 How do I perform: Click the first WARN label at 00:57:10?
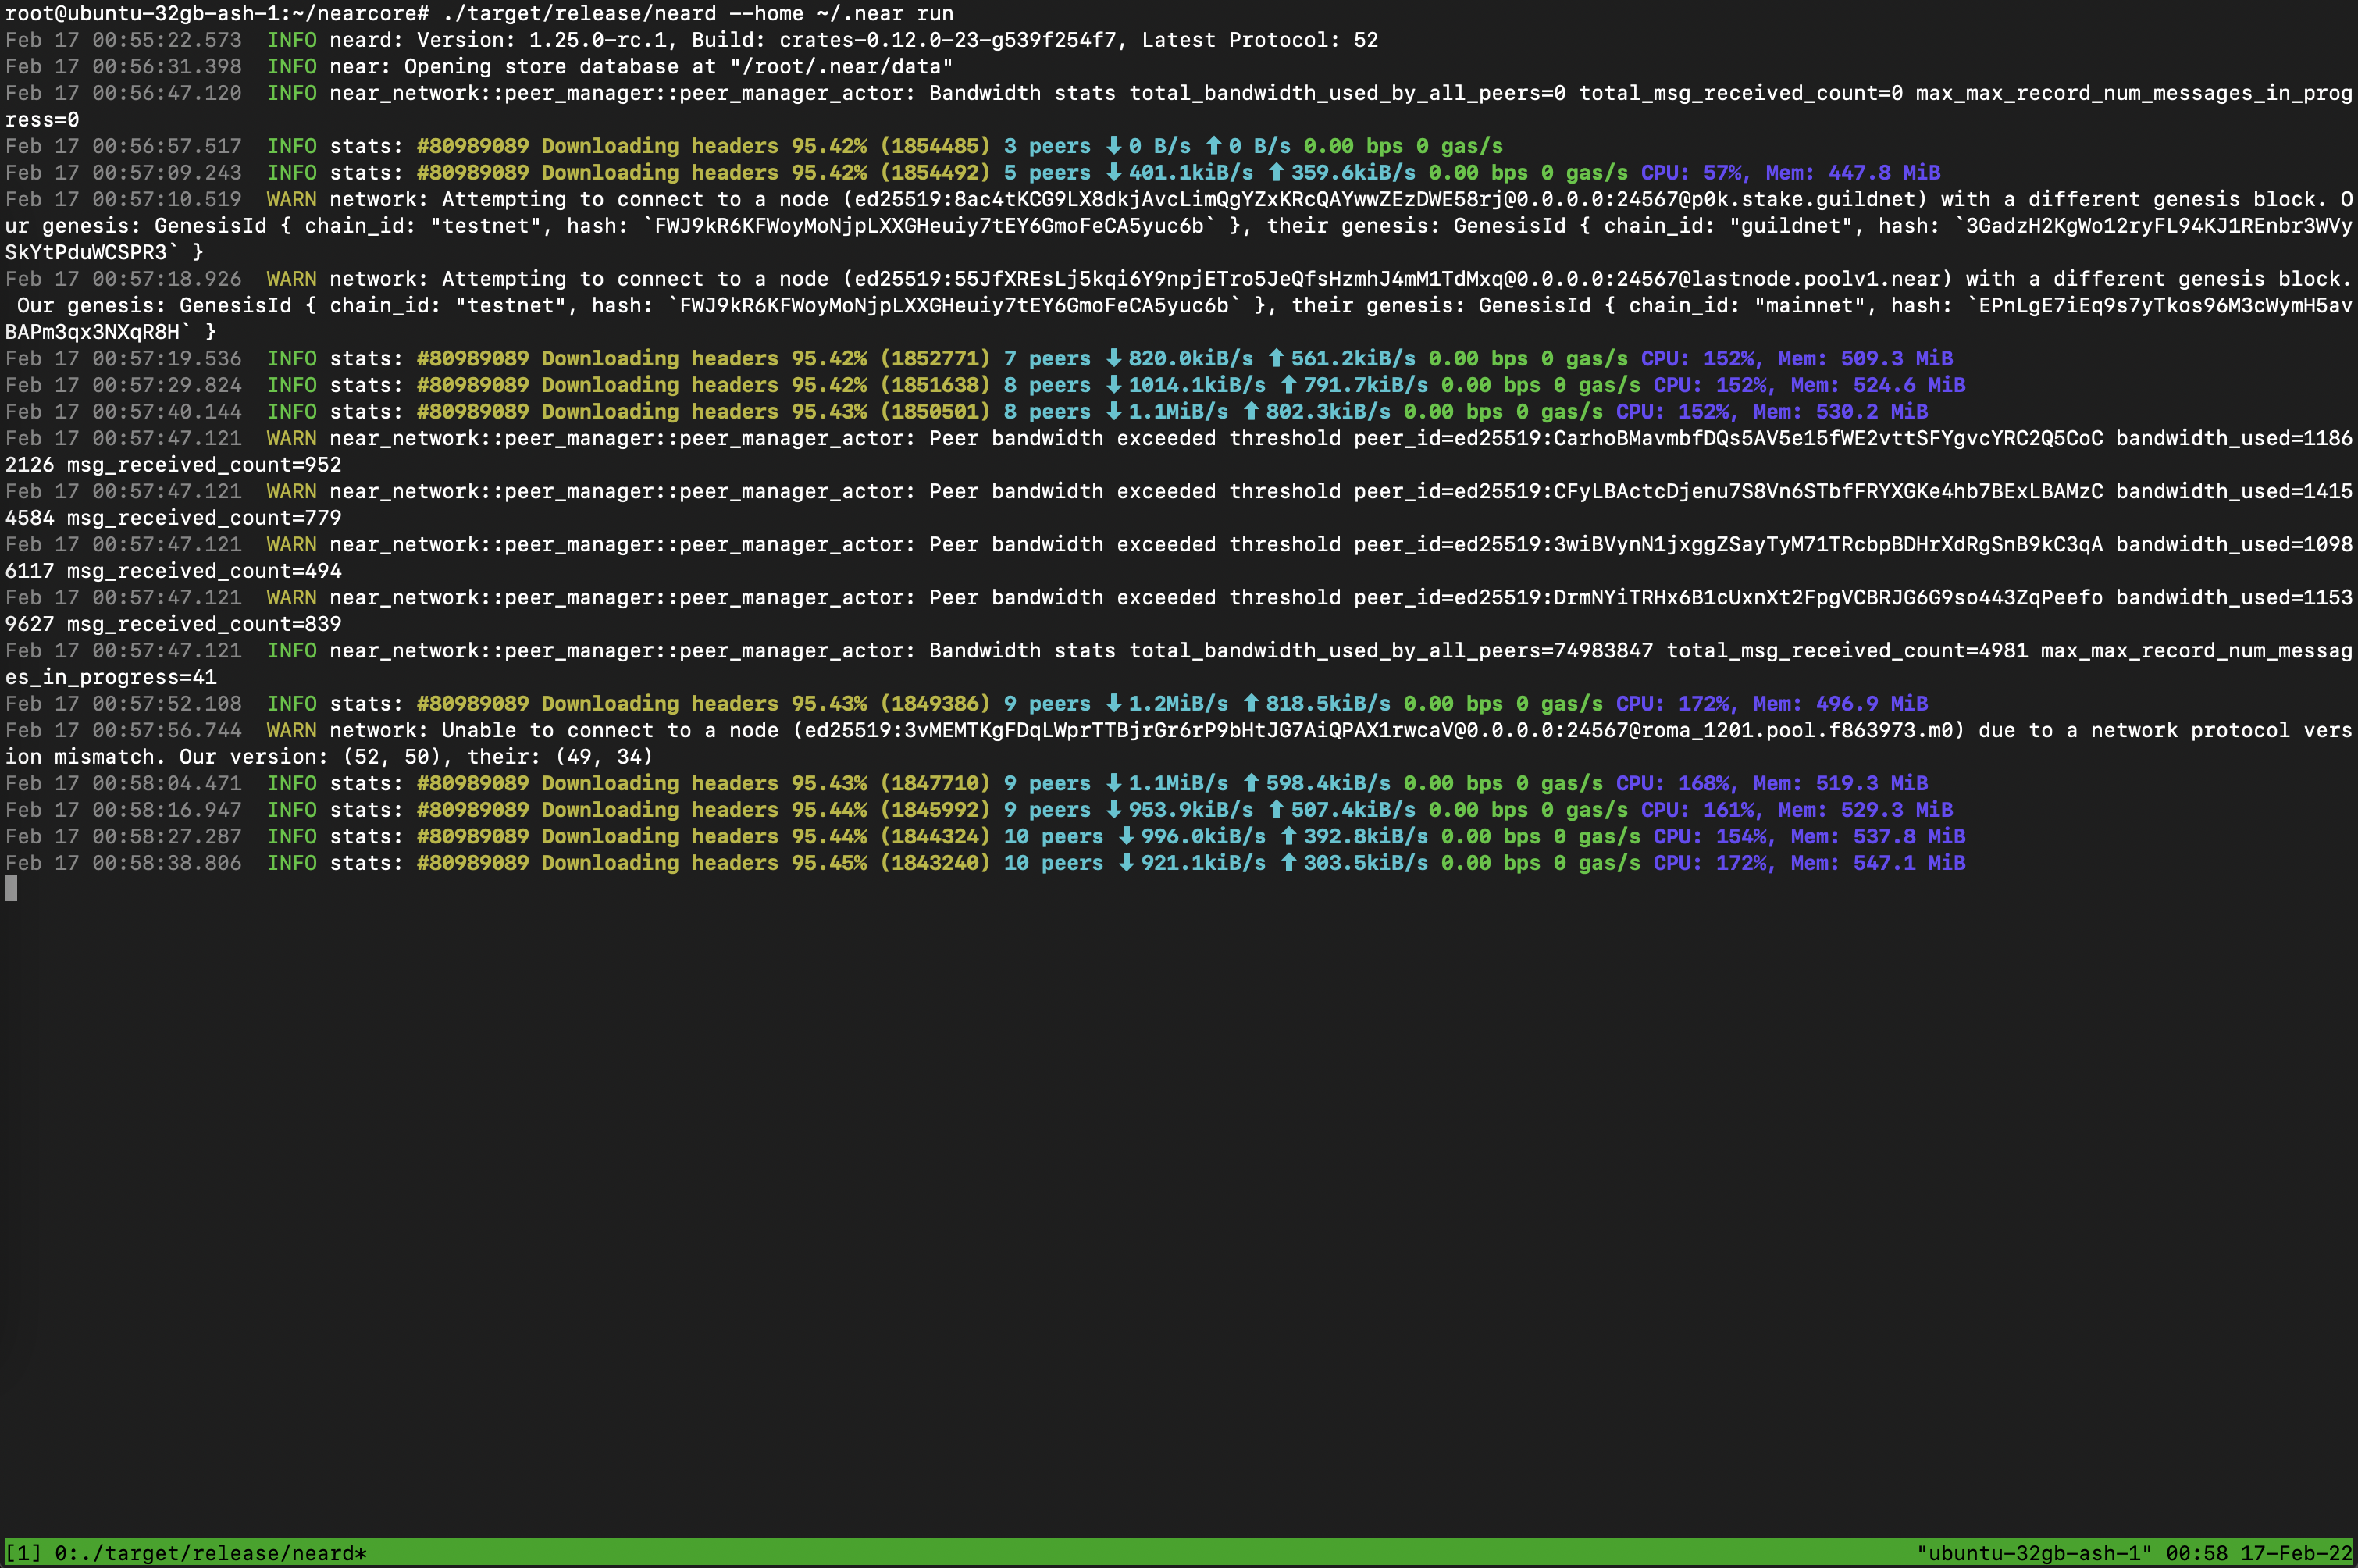291,199
